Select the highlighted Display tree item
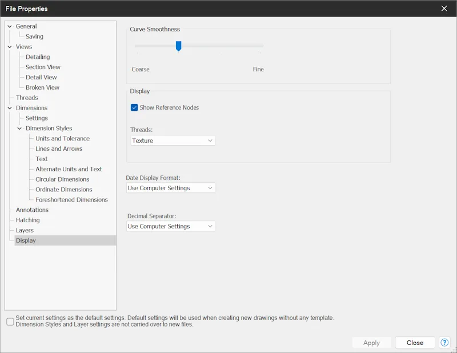Viewport: 457px width, 353px height. 65,240
